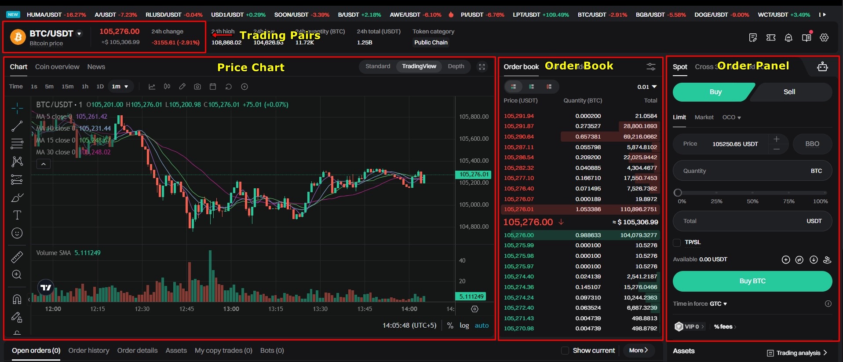Open the OCO order type dropdown
The width and height of the screenshot is (843, 362).
point(731,117)
